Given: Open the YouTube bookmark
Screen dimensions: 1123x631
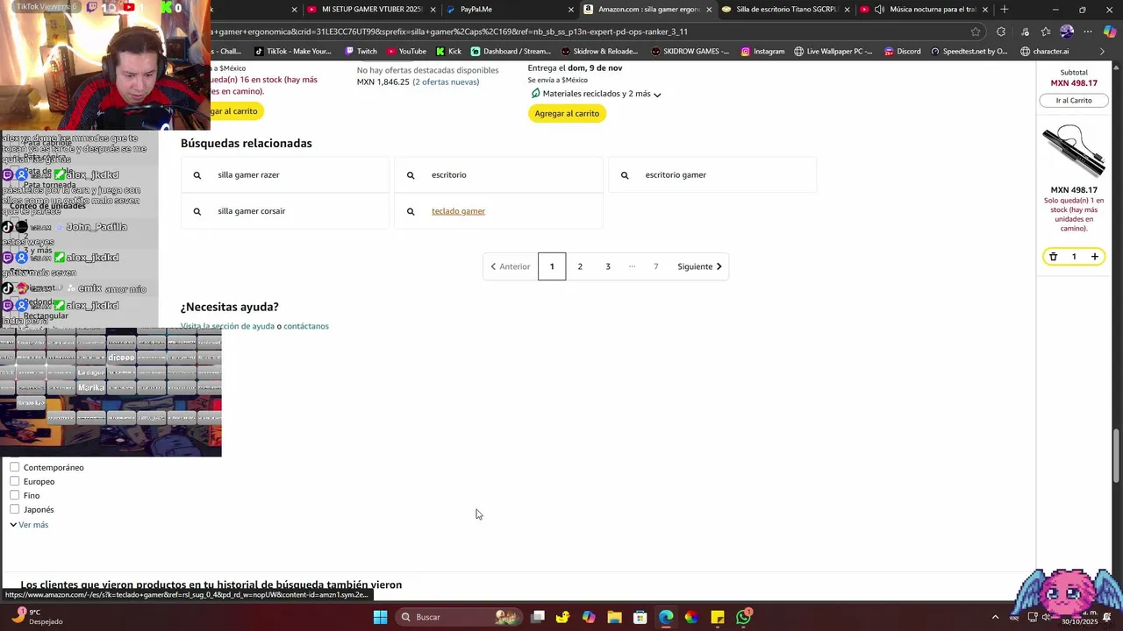Looking at the screenshot, I should pos(406,52).
